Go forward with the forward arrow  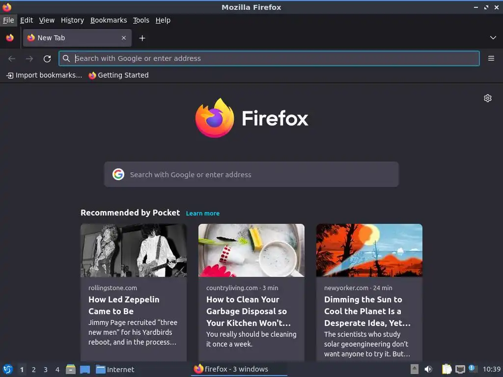pos(29,58)
